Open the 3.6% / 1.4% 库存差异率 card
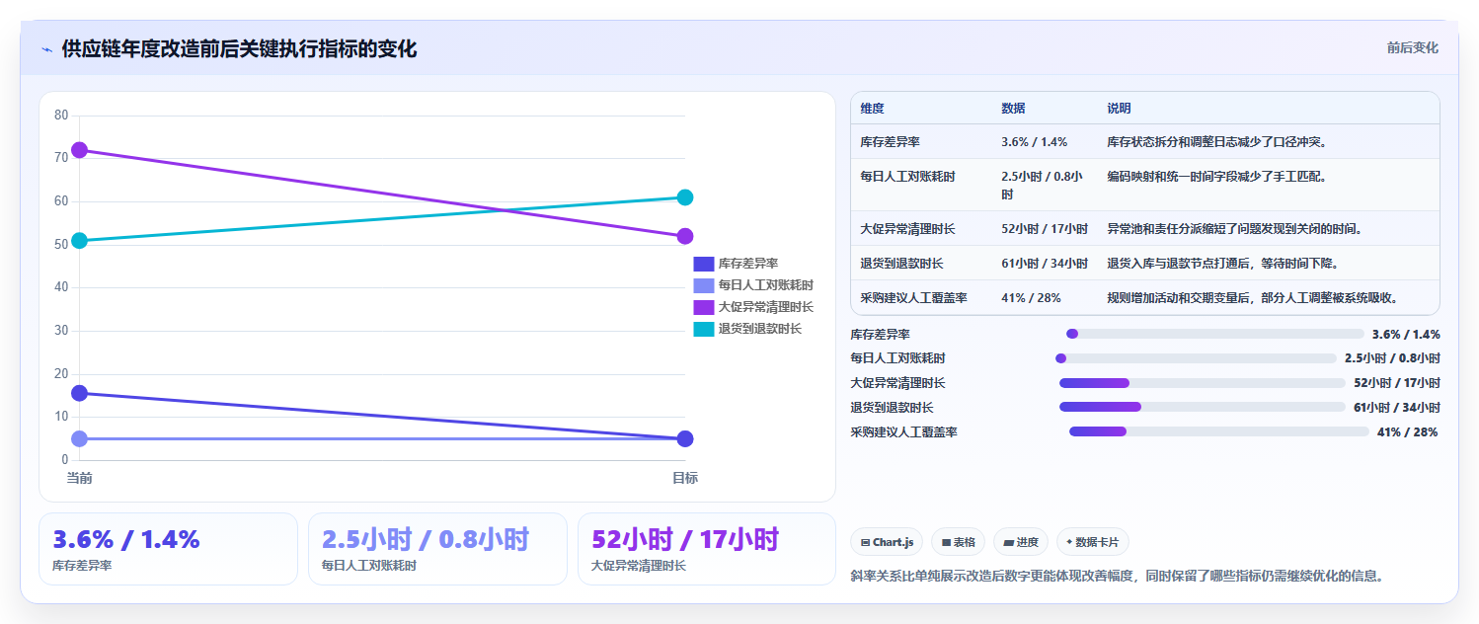1479x624 pixels. (168, 549)
